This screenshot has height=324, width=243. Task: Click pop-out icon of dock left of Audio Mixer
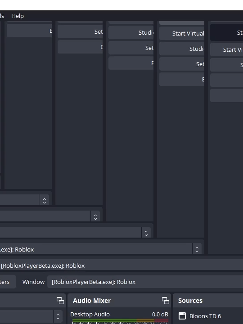pos(60,301)
